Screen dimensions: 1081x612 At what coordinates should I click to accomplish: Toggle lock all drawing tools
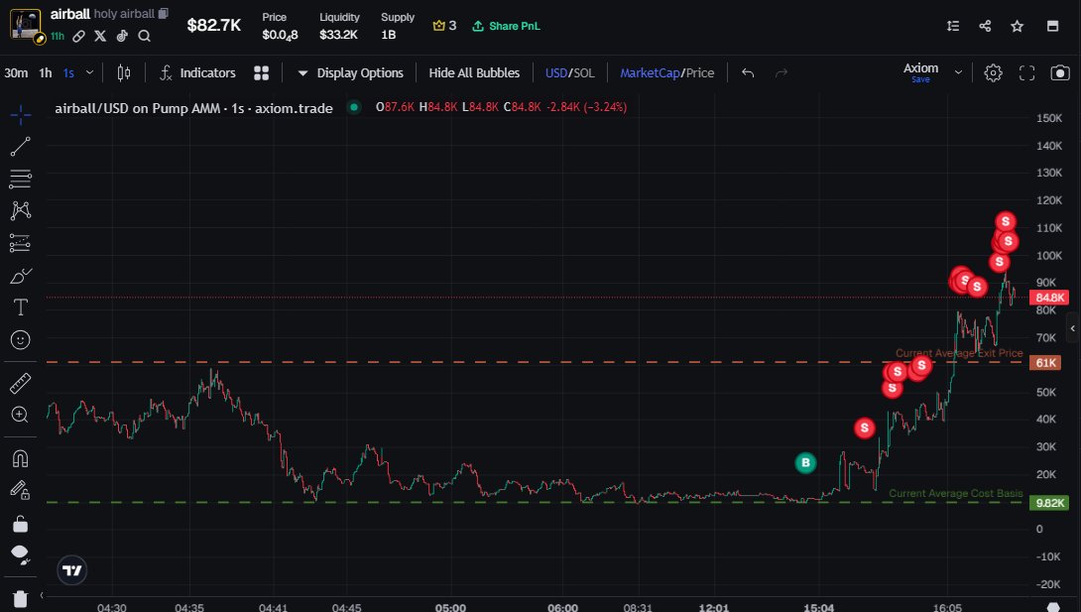[x=21, y=524]
